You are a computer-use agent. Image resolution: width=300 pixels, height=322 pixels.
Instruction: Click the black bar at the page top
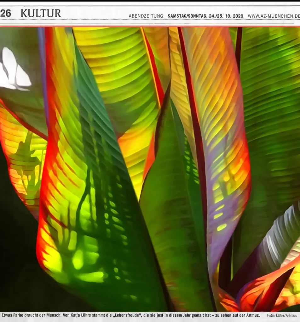(x=150, y=1)
